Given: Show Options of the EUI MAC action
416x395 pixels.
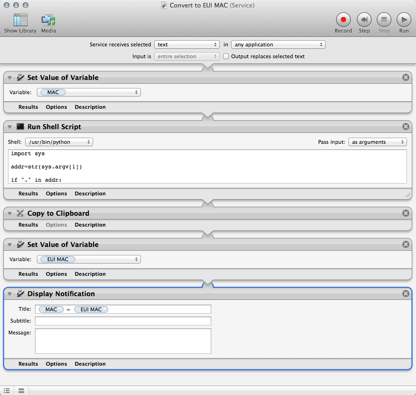Looking at the screenshot, I should coord(56,274).
